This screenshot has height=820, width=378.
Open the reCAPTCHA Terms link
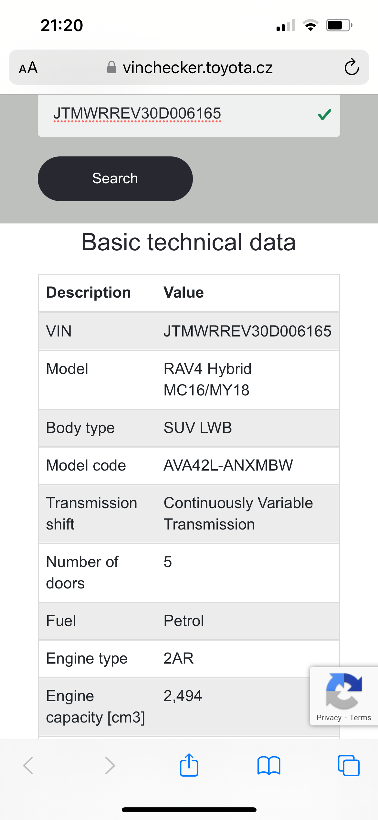360,718
